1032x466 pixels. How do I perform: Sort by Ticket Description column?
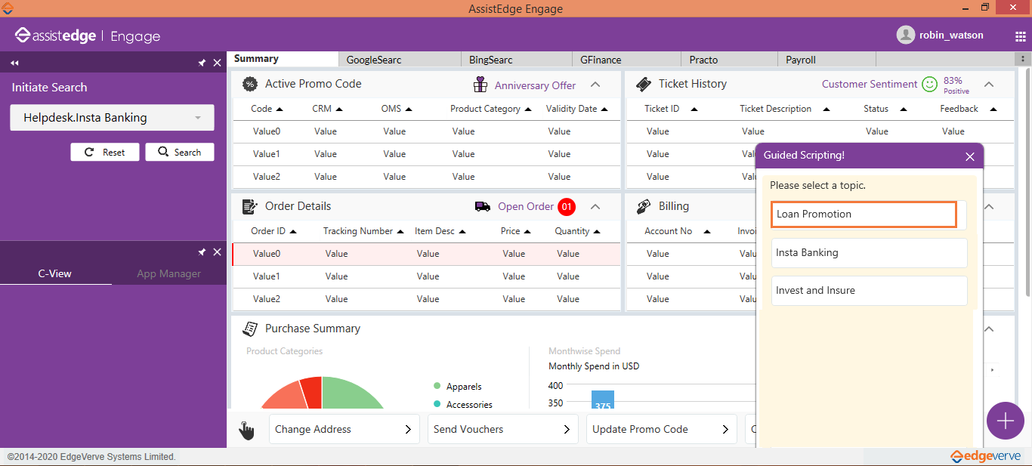click(x=785, y=109)
